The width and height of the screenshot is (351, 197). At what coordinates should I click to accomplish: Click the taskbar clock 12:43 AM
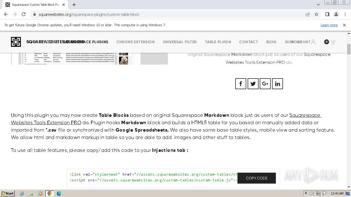click(x=337, y=193)
